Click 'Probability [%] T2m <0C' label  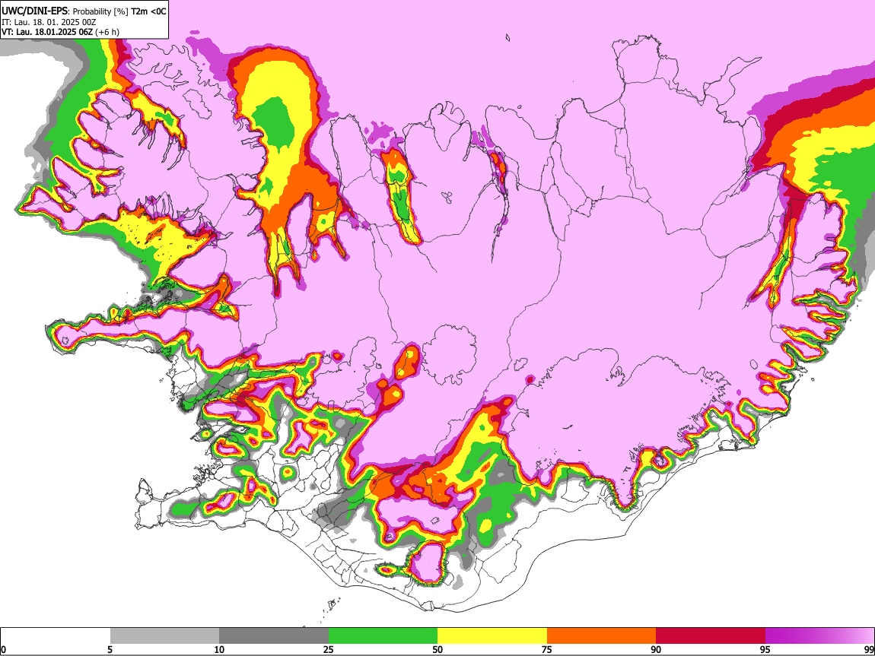[119, 11]
